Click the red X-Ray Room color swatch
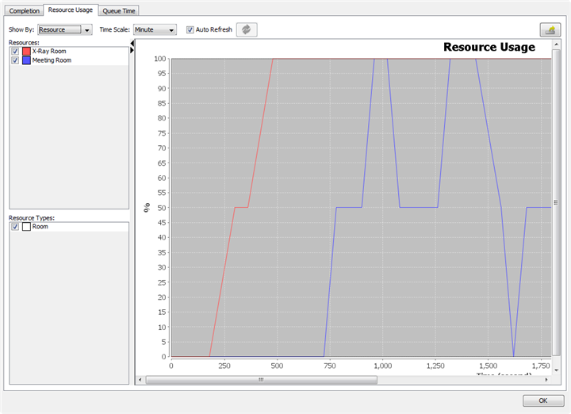The height and width of the screenshot is (414, 571). pyautogui.click(x=26, y=51)
